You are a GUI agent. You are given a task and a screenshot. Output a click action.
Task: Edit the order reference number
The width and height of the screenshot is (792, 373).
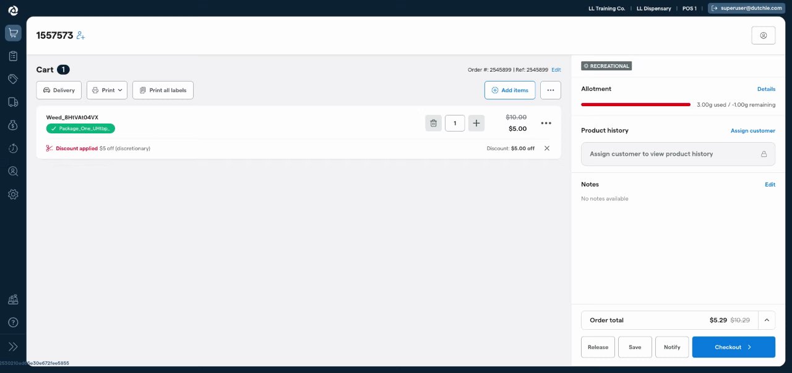tap(556, 70)
